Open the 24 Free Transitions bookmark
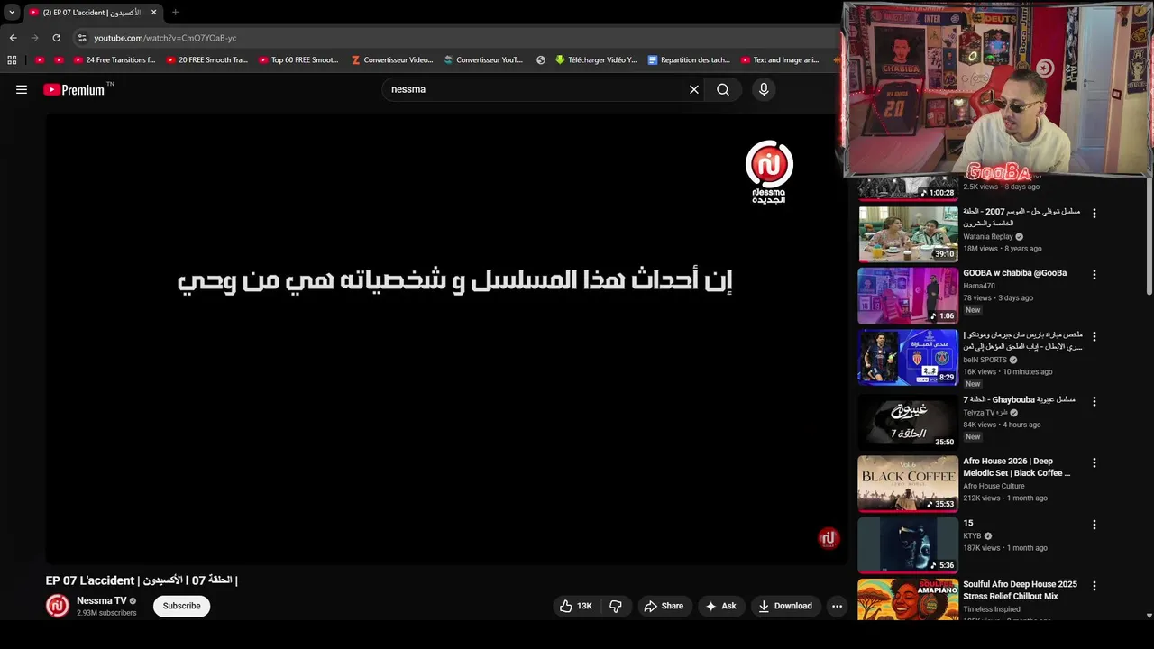 click(114, 60)
